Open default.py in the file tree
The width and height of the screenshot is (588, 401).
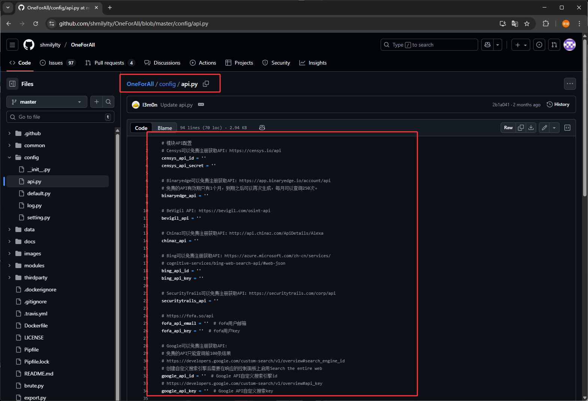click(39, 193)
